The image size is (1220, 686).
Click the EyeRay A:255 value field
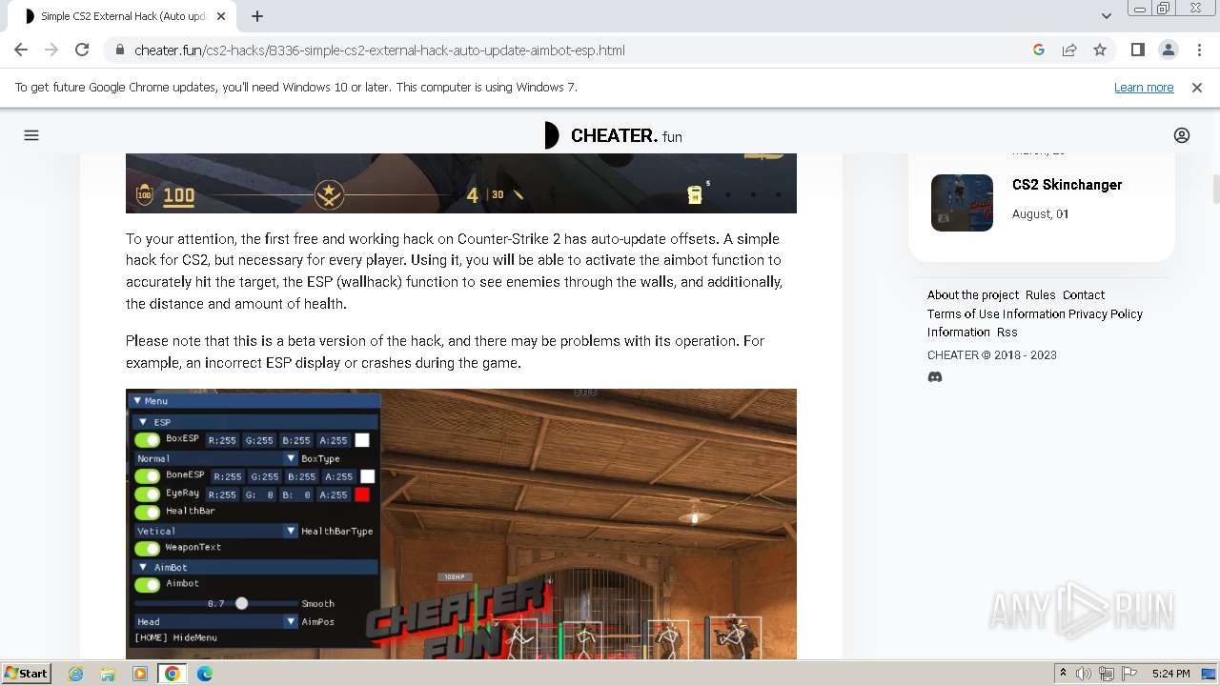[x=334, y=494]
